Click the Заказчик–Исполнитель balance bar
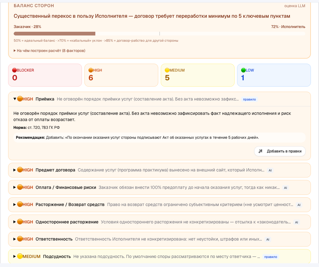The image size is (319, 267). point(159,34)
